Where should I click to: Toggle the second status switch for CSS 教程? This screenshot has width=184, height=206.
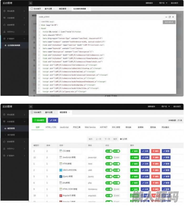pos(116,151)
